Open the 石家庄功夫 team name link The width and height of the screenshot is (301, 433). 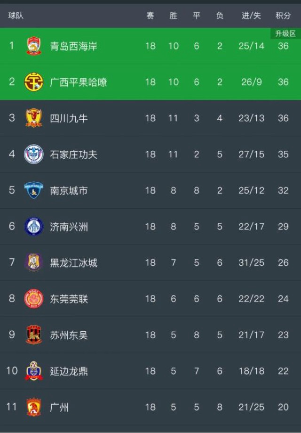pos(74,155)
